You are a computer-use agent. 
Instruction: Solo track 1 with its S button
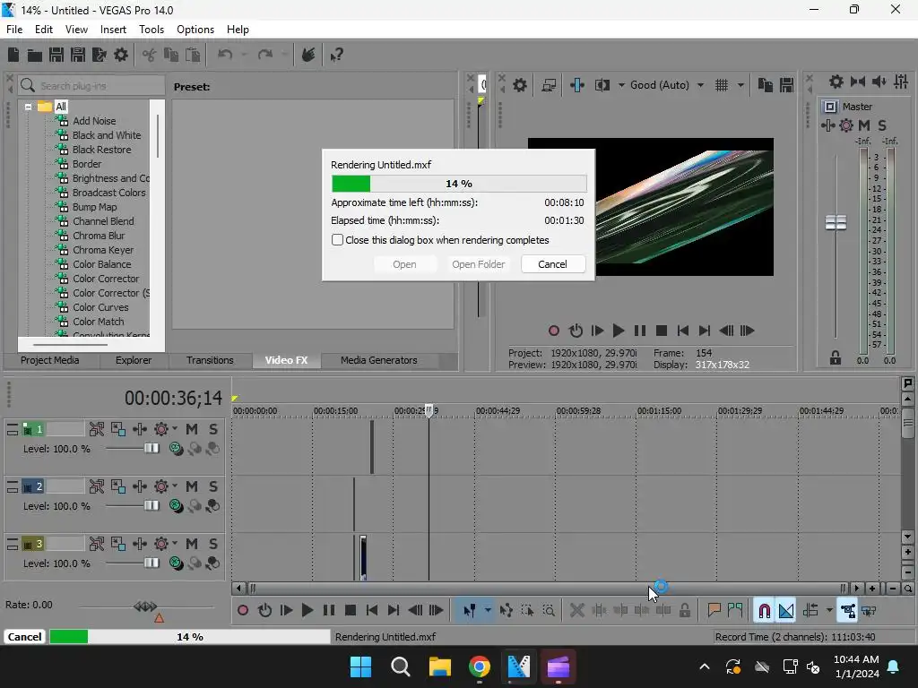coord(213,429)
